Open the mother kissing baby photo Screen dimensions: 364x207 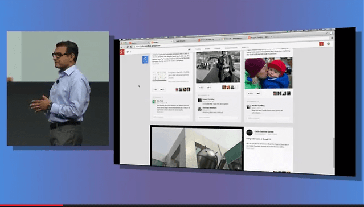(x=269, y=73)
